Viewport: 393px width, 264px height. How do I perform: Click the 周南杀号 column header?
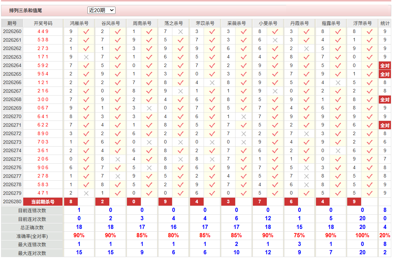[142, 23]
